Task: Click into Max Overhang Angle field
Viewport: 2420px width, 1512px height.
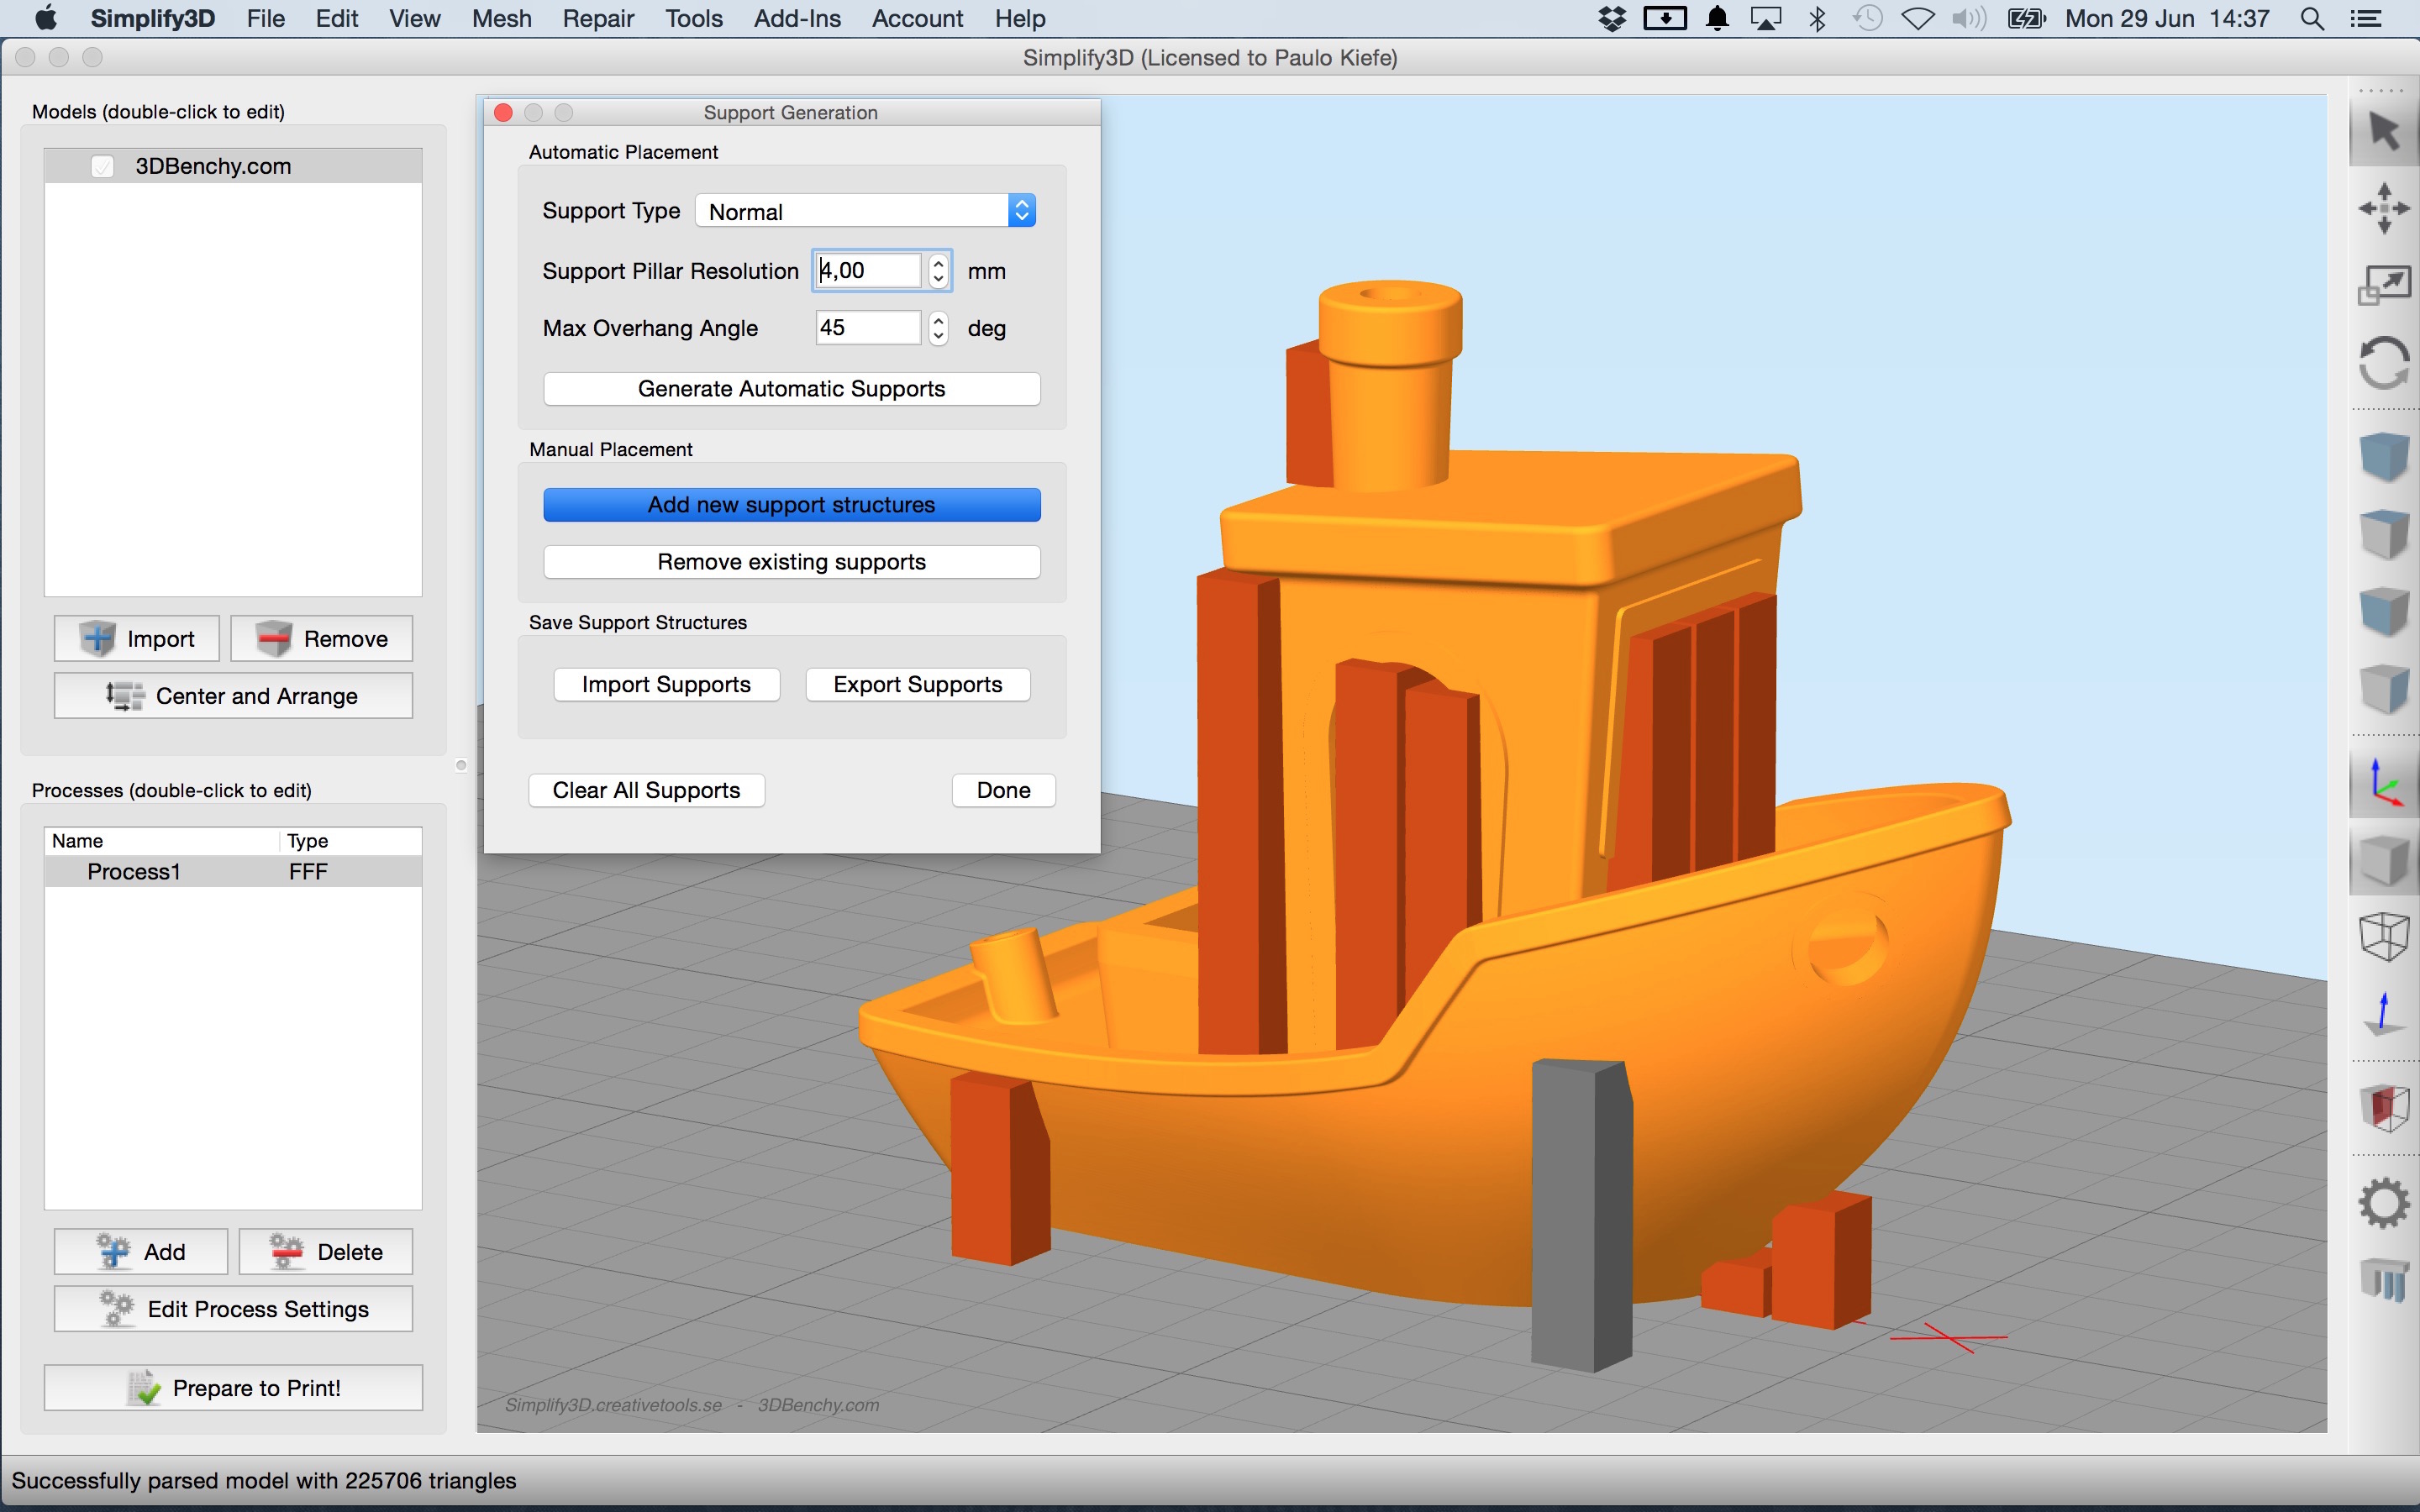Action: (868, 328)
